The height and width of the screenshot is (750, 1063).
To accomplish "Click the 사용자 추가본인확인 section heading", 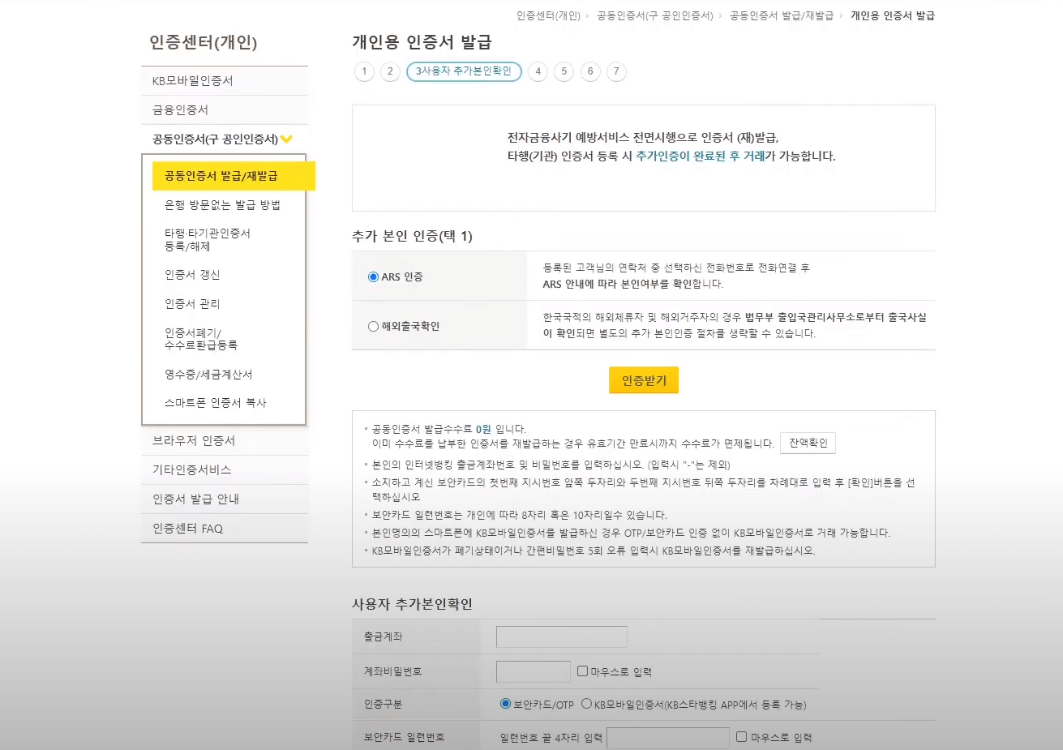I will 412,604.
